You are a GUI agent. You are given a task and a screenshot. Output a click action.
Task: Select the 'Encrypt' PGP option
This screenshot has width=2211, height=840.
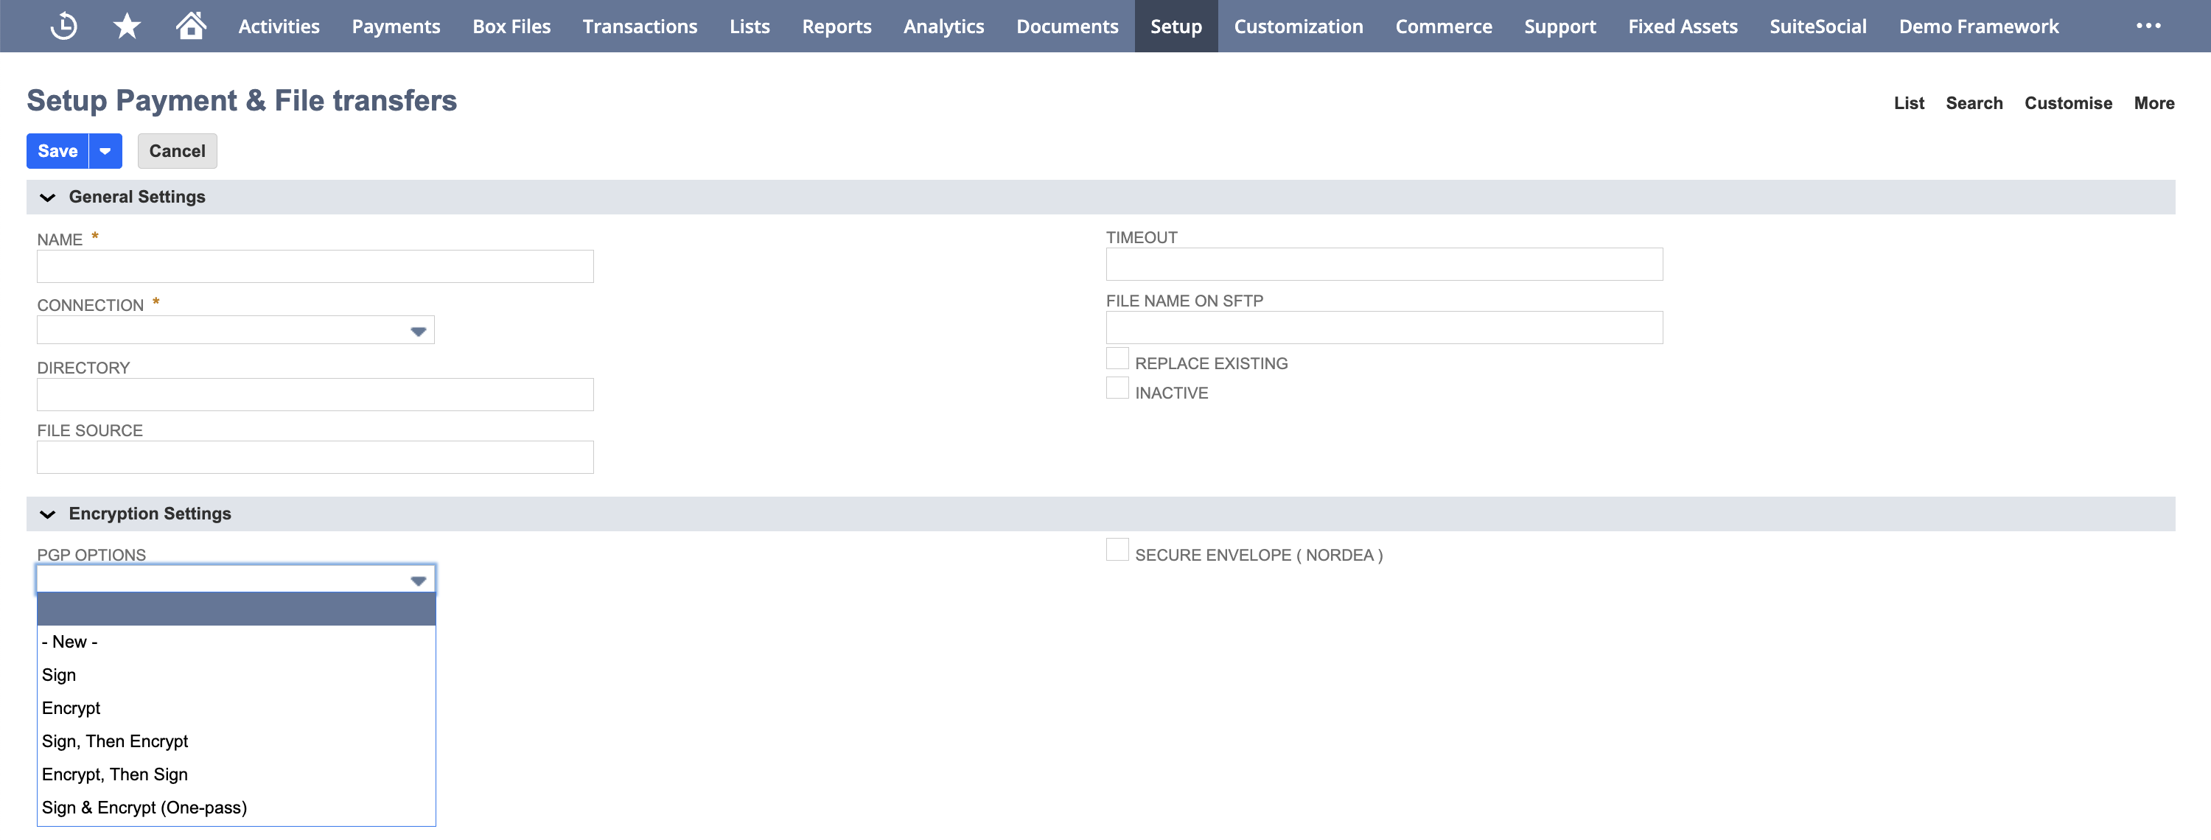[236, 708]
